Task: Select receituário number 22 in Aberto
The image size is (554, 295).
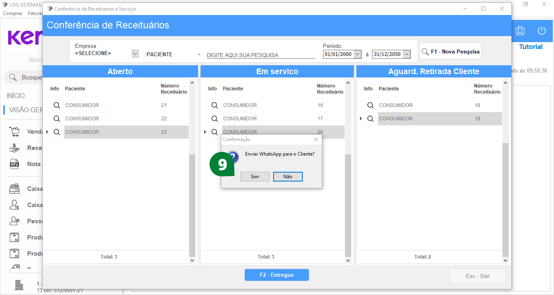Action: pyautogui.click(x=164, y=119)
